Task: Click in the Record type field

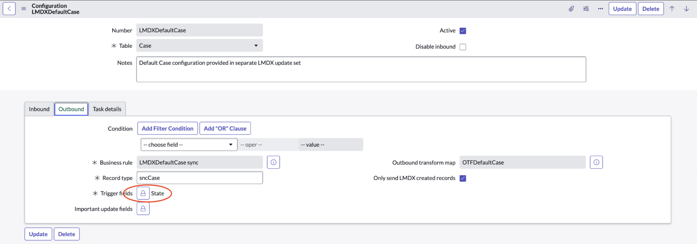Action: (x=200, y=178)
